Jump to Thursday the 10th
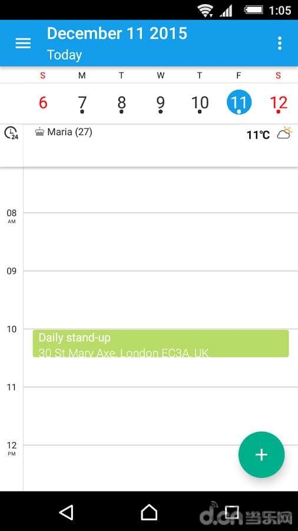Viewport: 298px width, 531px height. click(x=200, y=103)
